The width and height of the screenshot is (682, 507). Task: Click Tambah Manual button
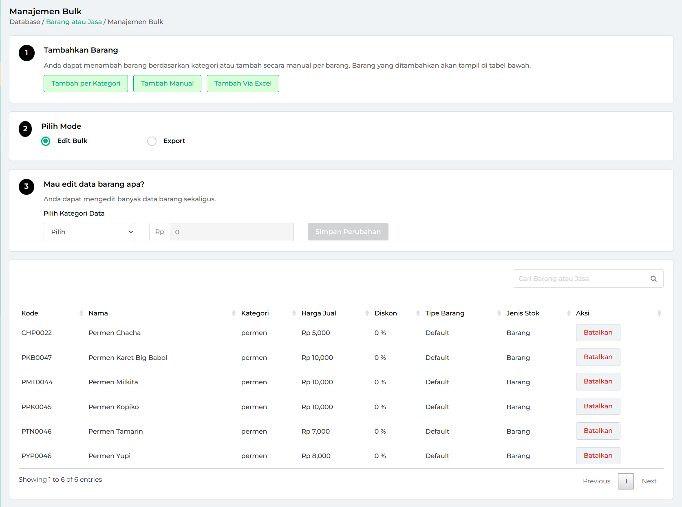[x=167, y=84]
